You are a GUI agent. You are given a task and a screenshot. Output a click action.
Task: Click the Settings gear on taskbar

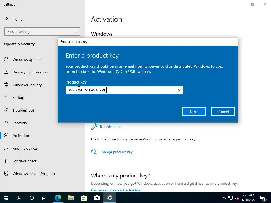point(110,198)
